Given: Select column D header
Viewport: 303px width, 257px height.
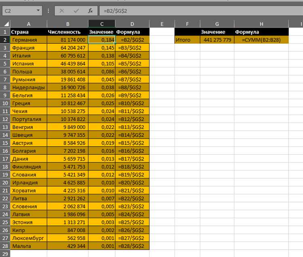Looking at the screenshot, I should pyautogui.click(x=132, y=24).
